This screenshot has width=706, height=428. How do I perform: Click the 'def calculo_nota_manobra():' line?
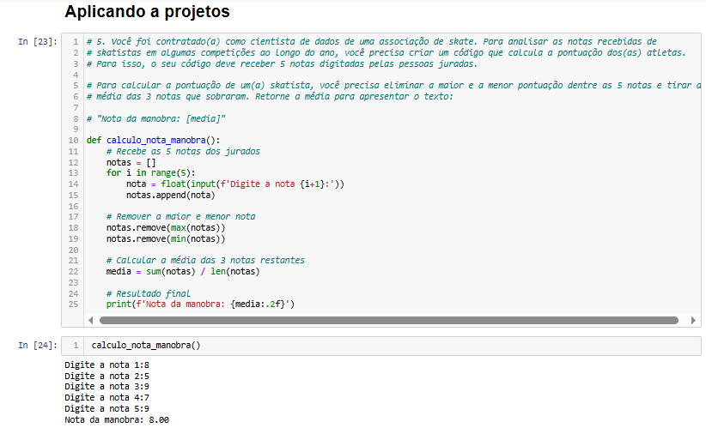tap(154, 141)
